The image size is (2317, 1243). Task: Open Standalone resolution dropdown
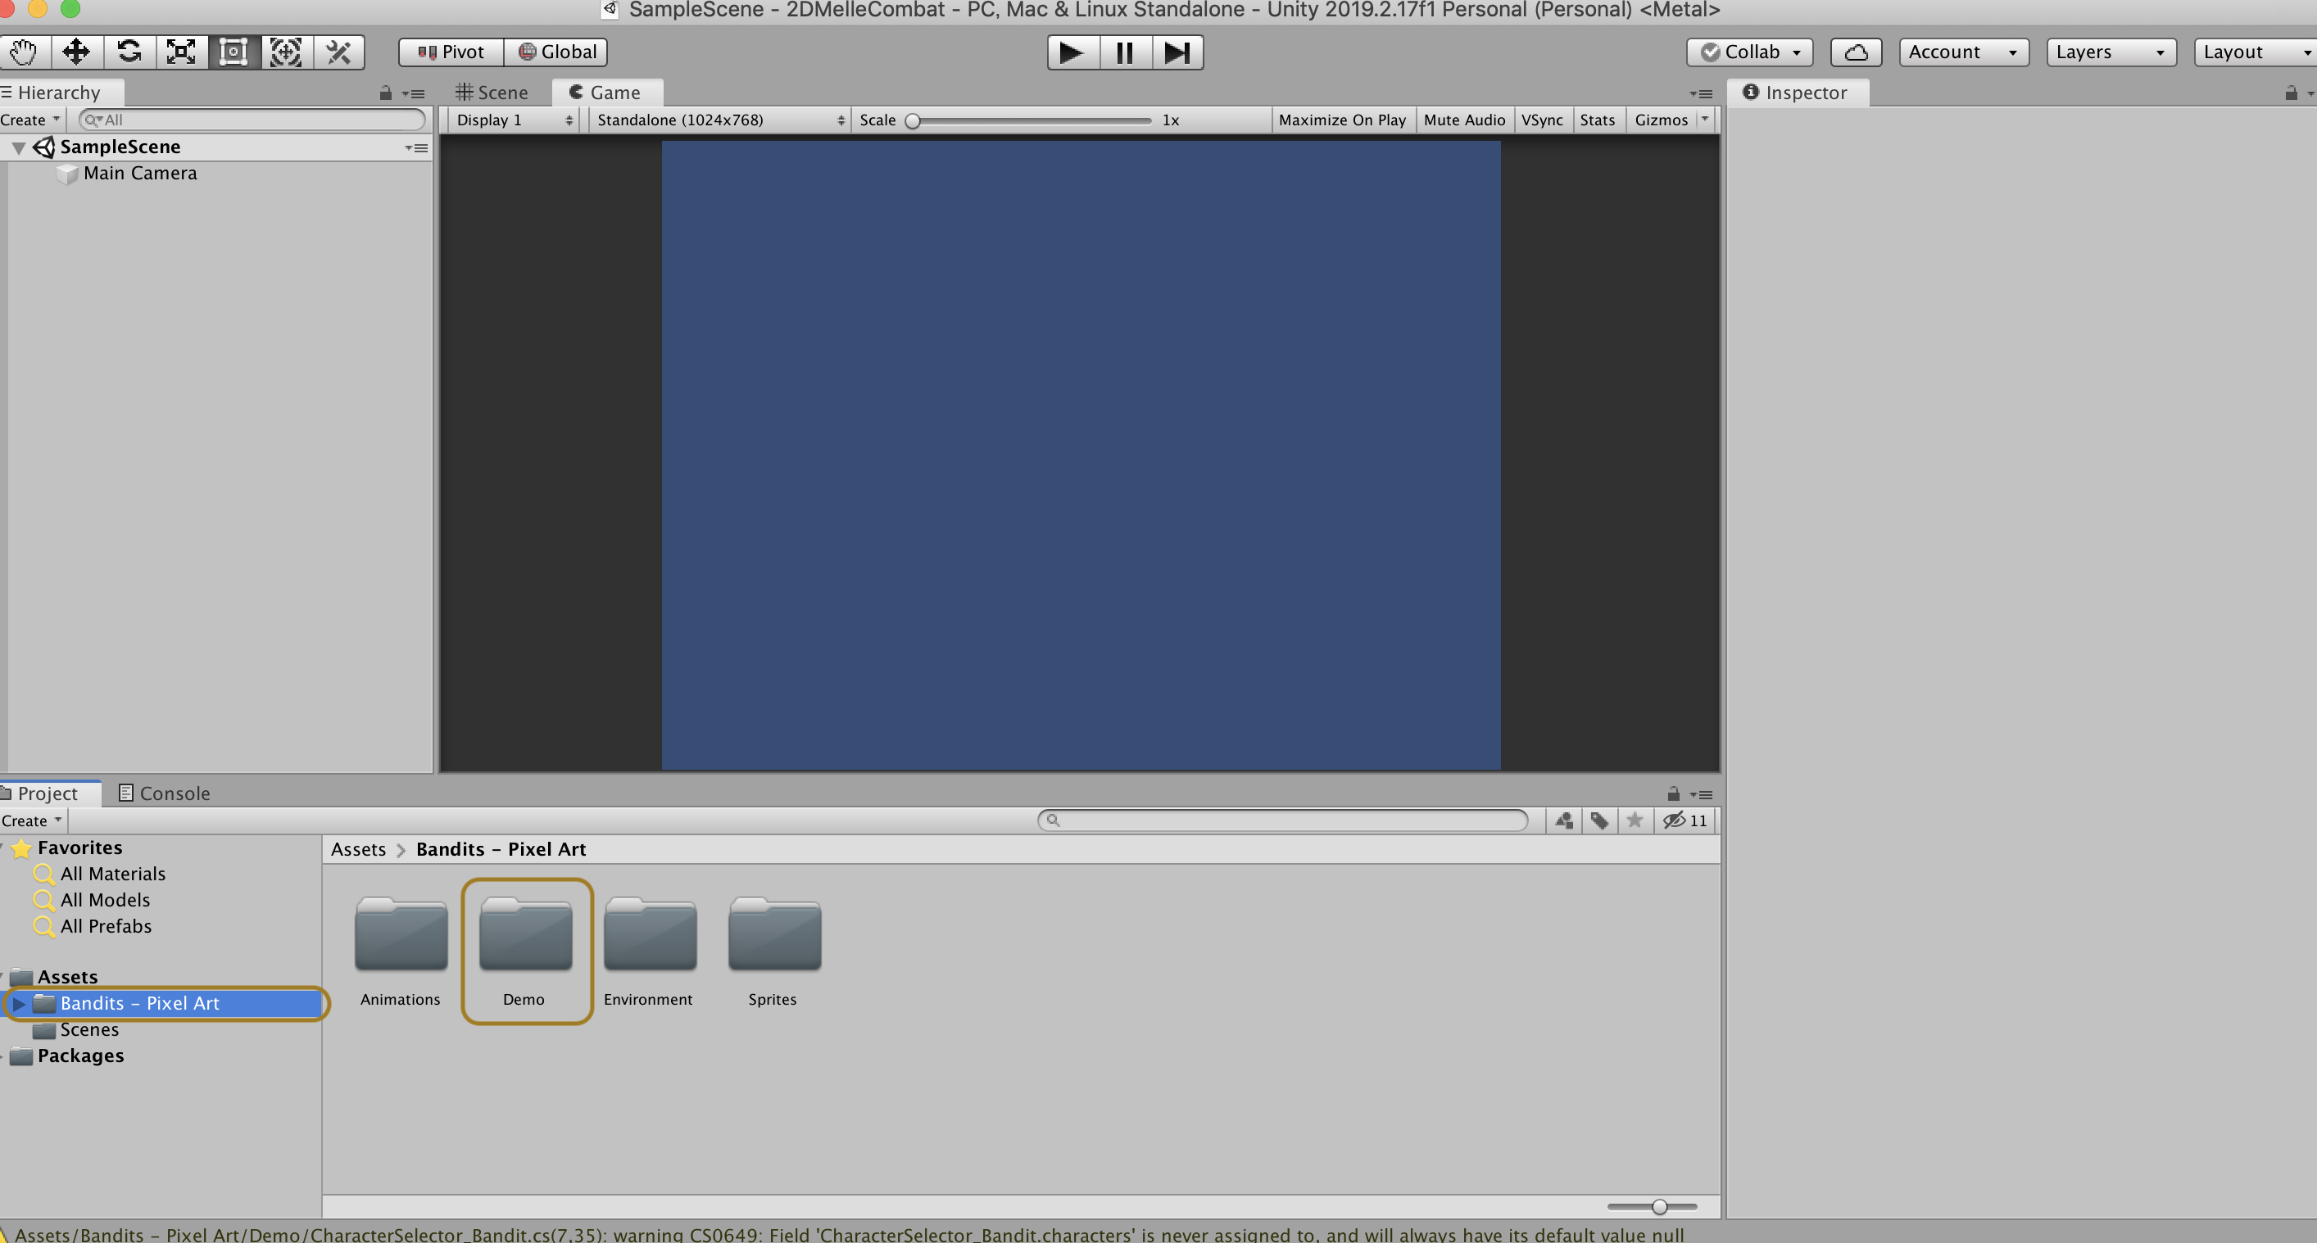[719, 120]
